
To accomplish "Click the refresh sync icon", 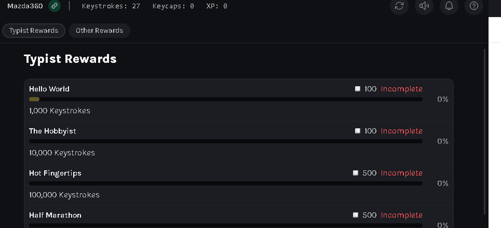I will pyautogui.click(x=399, y=6).
